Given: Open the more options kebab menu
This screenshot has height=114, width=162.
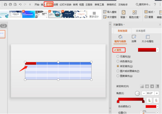Looking at the screenshot, I should click(160, 5).
